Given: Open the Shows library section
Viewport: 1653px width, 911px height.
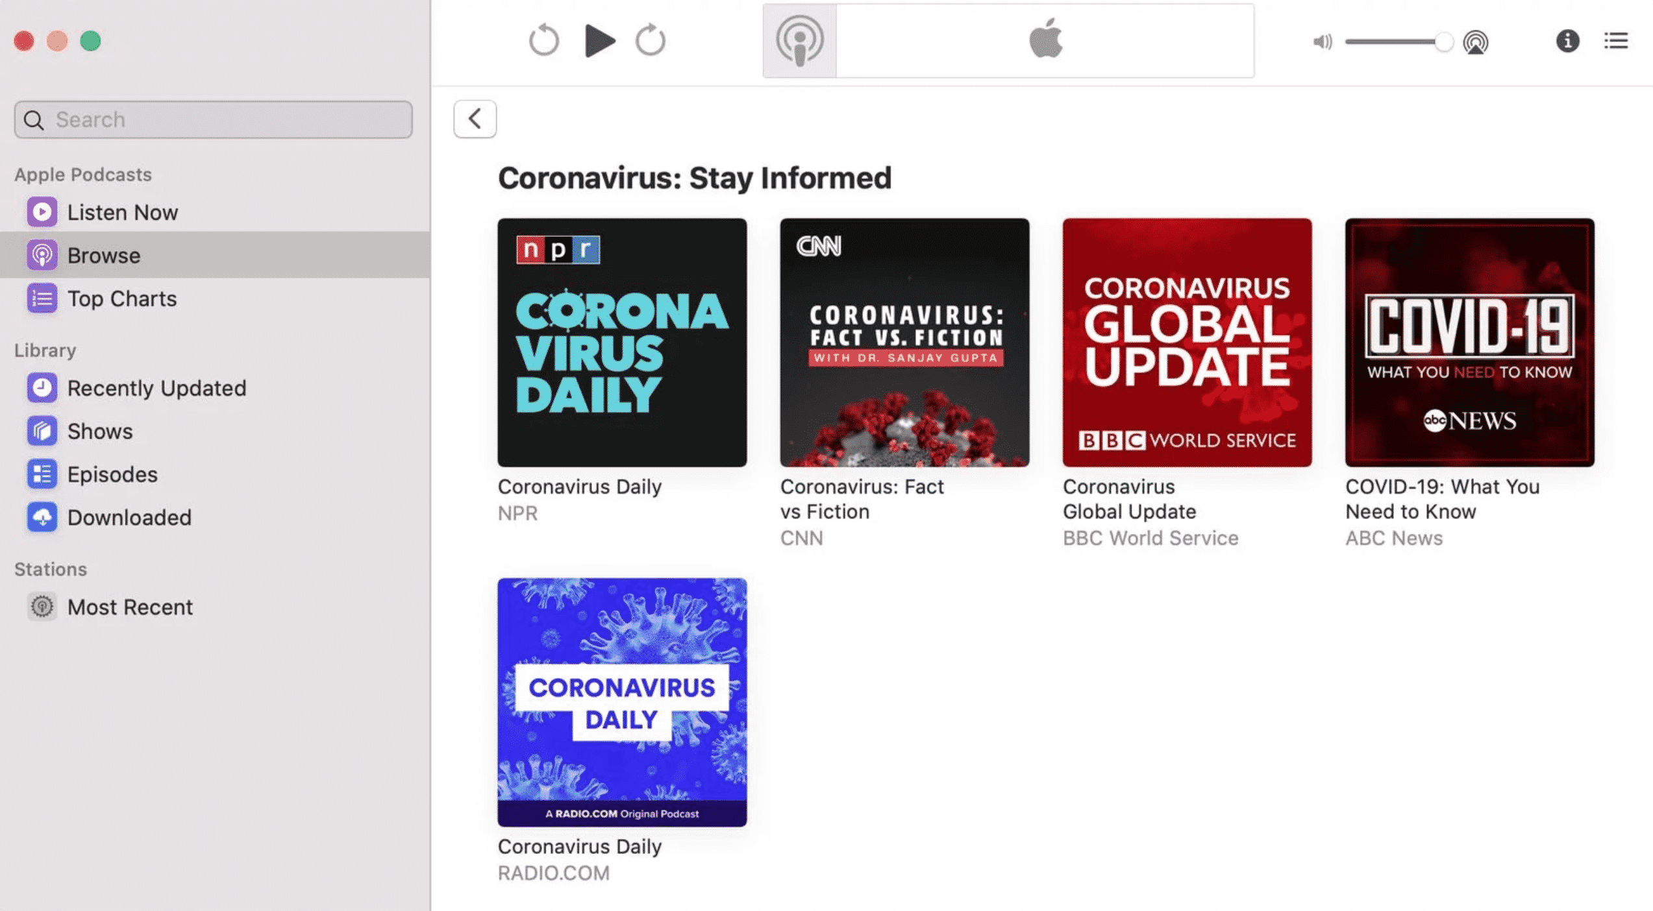Looking at the screenshot, I should [100, 431].
